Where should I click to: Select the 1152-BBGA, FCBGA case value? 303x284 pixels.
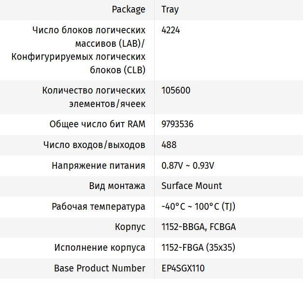pyautogui.click(x=198, y=227)
